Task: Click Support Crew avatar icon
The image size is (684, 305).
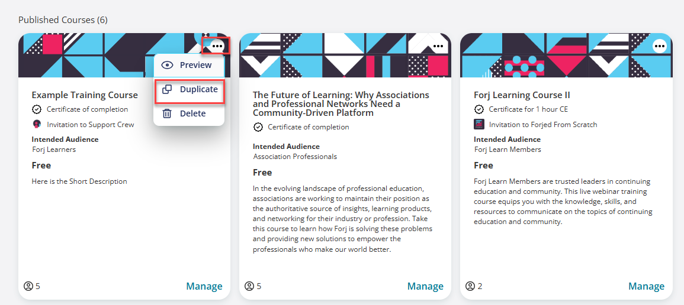Action: click(x=37, y=125)
